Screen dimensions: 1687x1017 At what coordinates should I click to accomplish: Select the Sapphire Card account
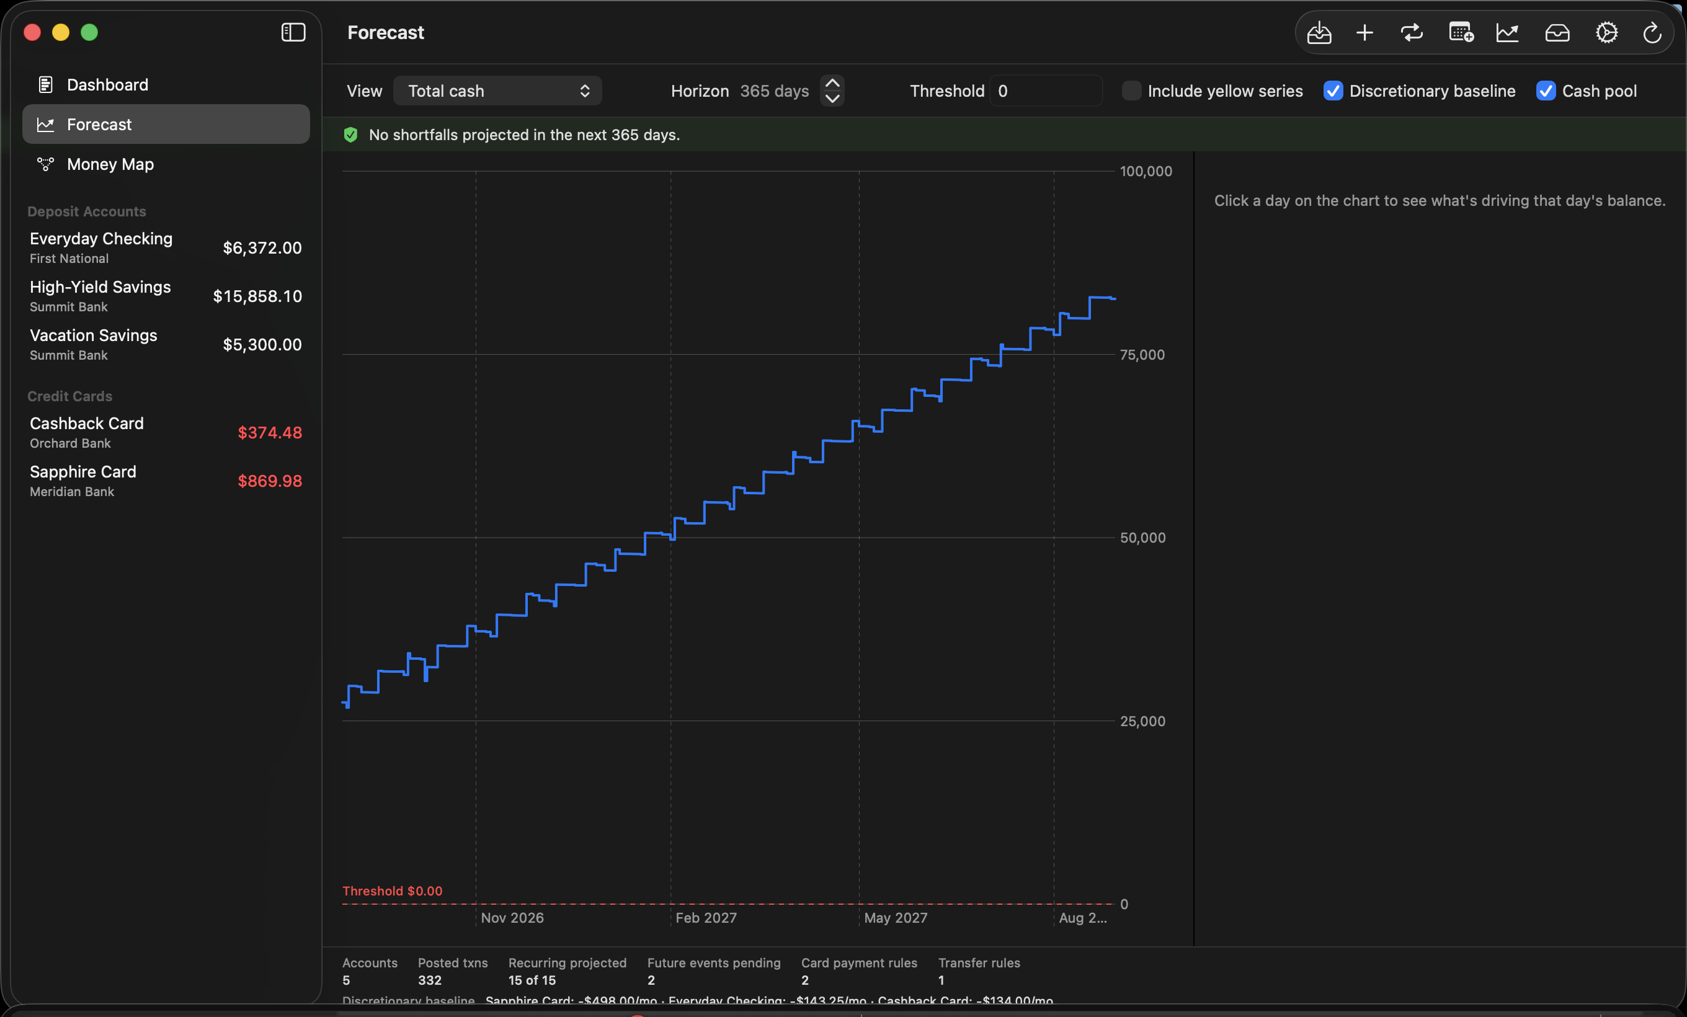[x=166, y=481]
